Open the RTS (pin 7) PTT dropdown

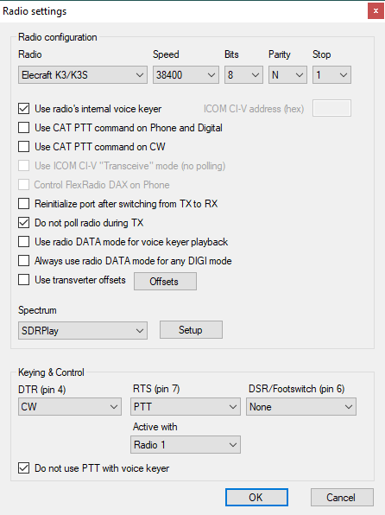pyautogui.click(x=186, y=407)
